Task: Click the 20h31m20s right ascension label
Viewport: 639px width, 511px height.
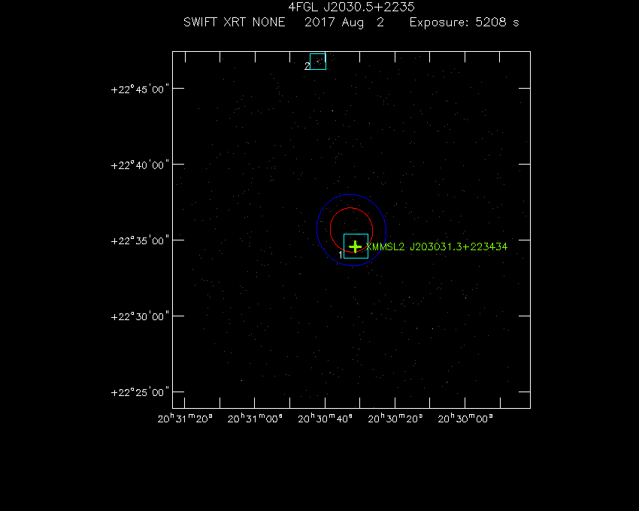Action: pos(185,419)
